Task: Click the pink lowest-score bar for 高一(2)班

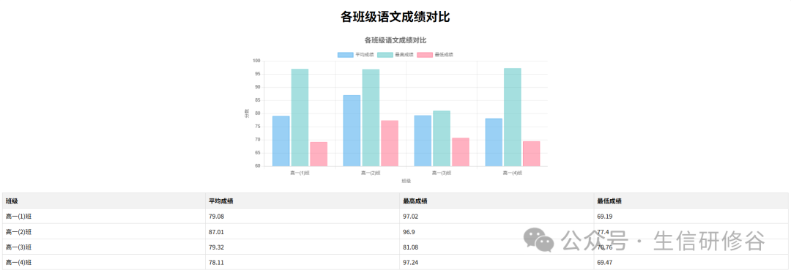Action: pyautogui.click(x=390, y=143)
